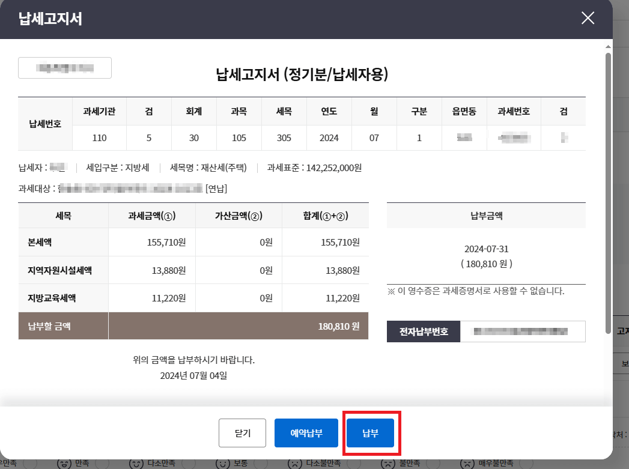The image size is (629, 469).
Task: Click the agency logo at top left
Action: (x=64, y=67)
